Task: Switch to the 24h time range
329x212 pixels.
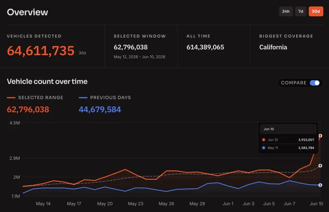Action: pyautogui.click(x=286, y=11)
